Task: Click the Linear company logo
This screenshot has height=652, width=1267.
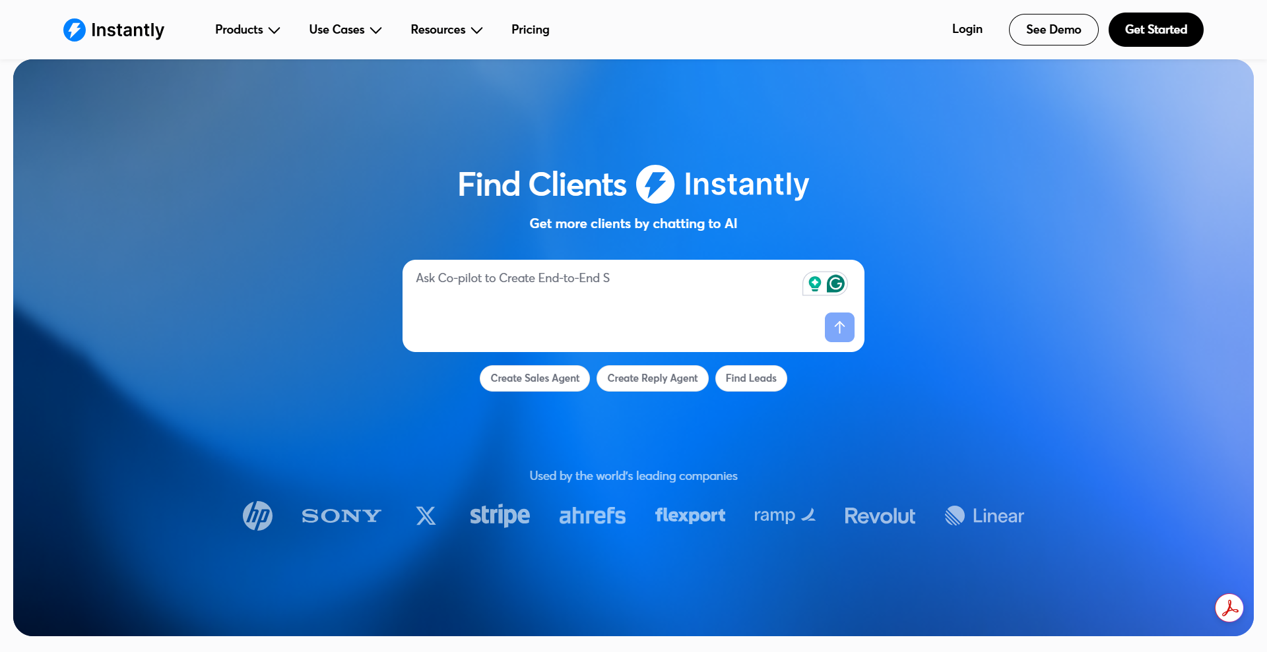Action: coord(985,516)
